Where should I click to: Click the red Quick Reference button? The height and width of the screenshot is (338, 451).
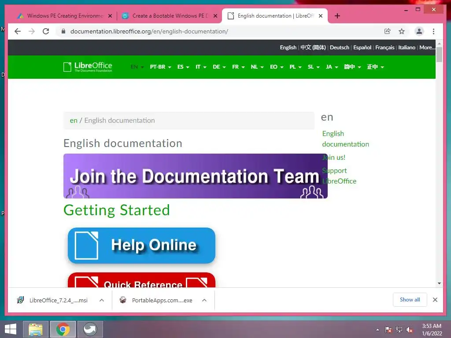point(141,280)
